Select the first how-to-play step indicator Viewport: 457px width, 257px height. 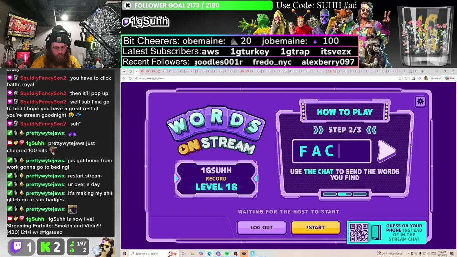330,194
